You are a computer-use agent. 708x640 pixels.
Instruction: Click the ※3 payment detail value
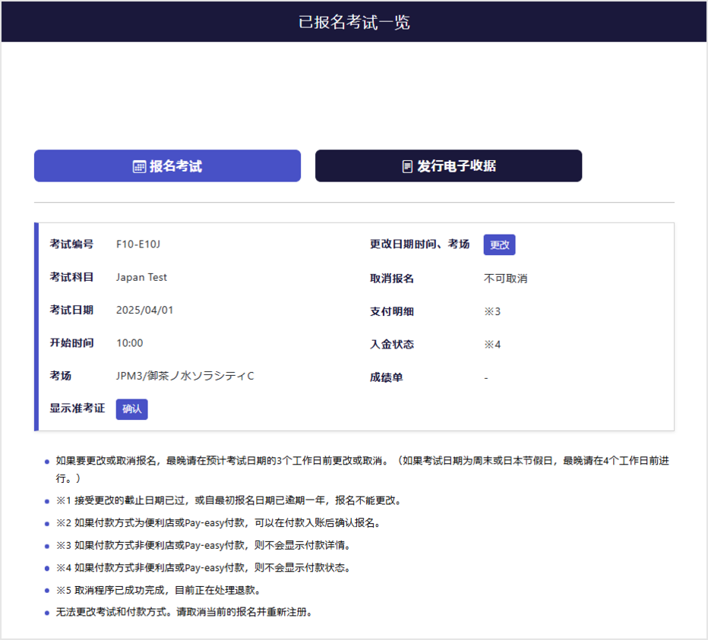[x=492, y=311]
